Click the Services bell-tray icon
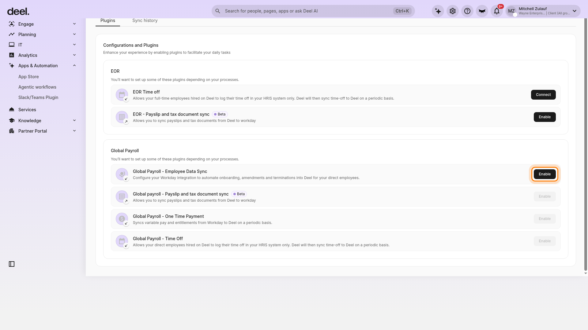 12,109
